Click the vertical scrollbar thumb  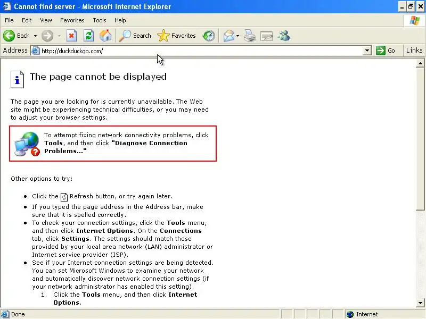click(x=420, y=139)
